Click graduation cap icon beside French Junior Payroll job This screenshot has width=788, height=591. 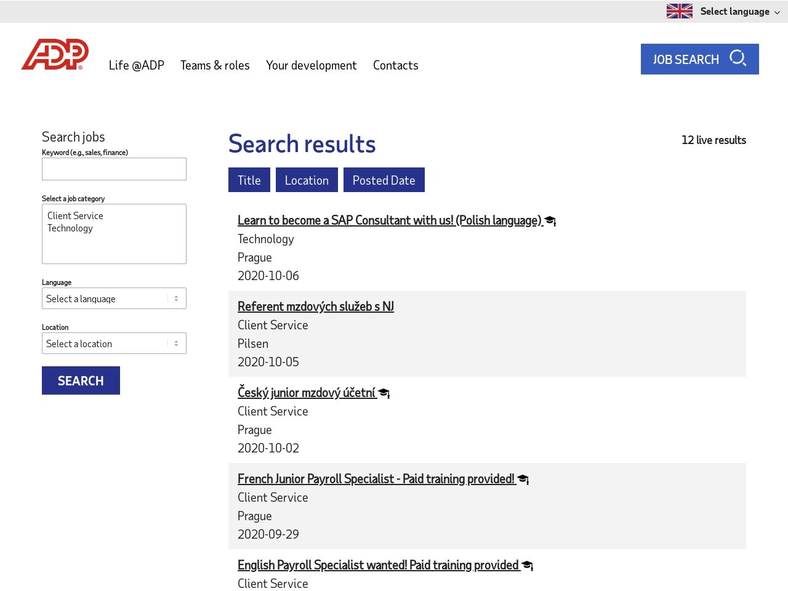[523, 480]
